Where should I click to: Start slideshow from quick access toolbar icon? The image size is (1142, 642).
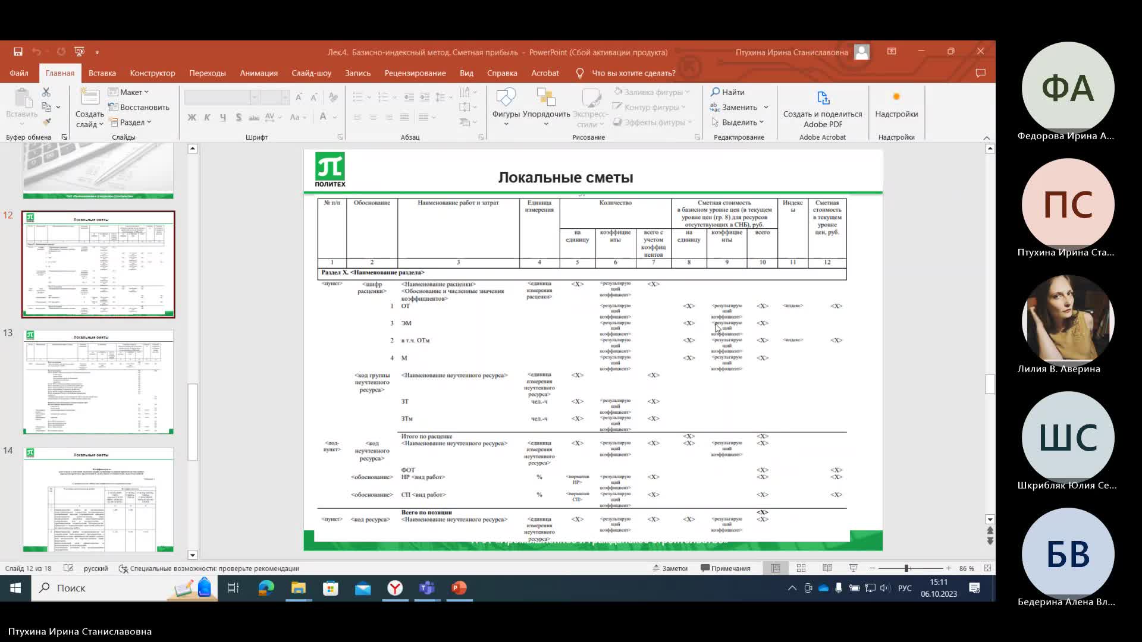pos(79,52)
